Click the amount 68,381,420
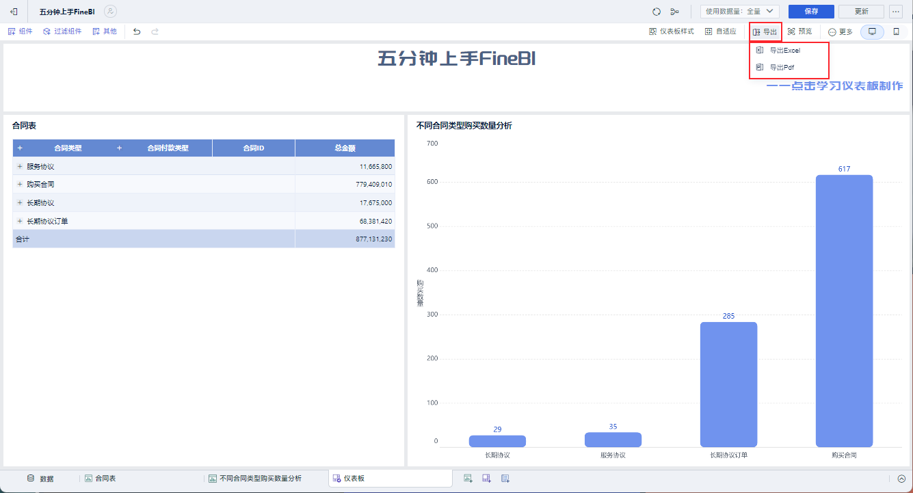This screenshot has height=493, width=913. tap(375, 222)
